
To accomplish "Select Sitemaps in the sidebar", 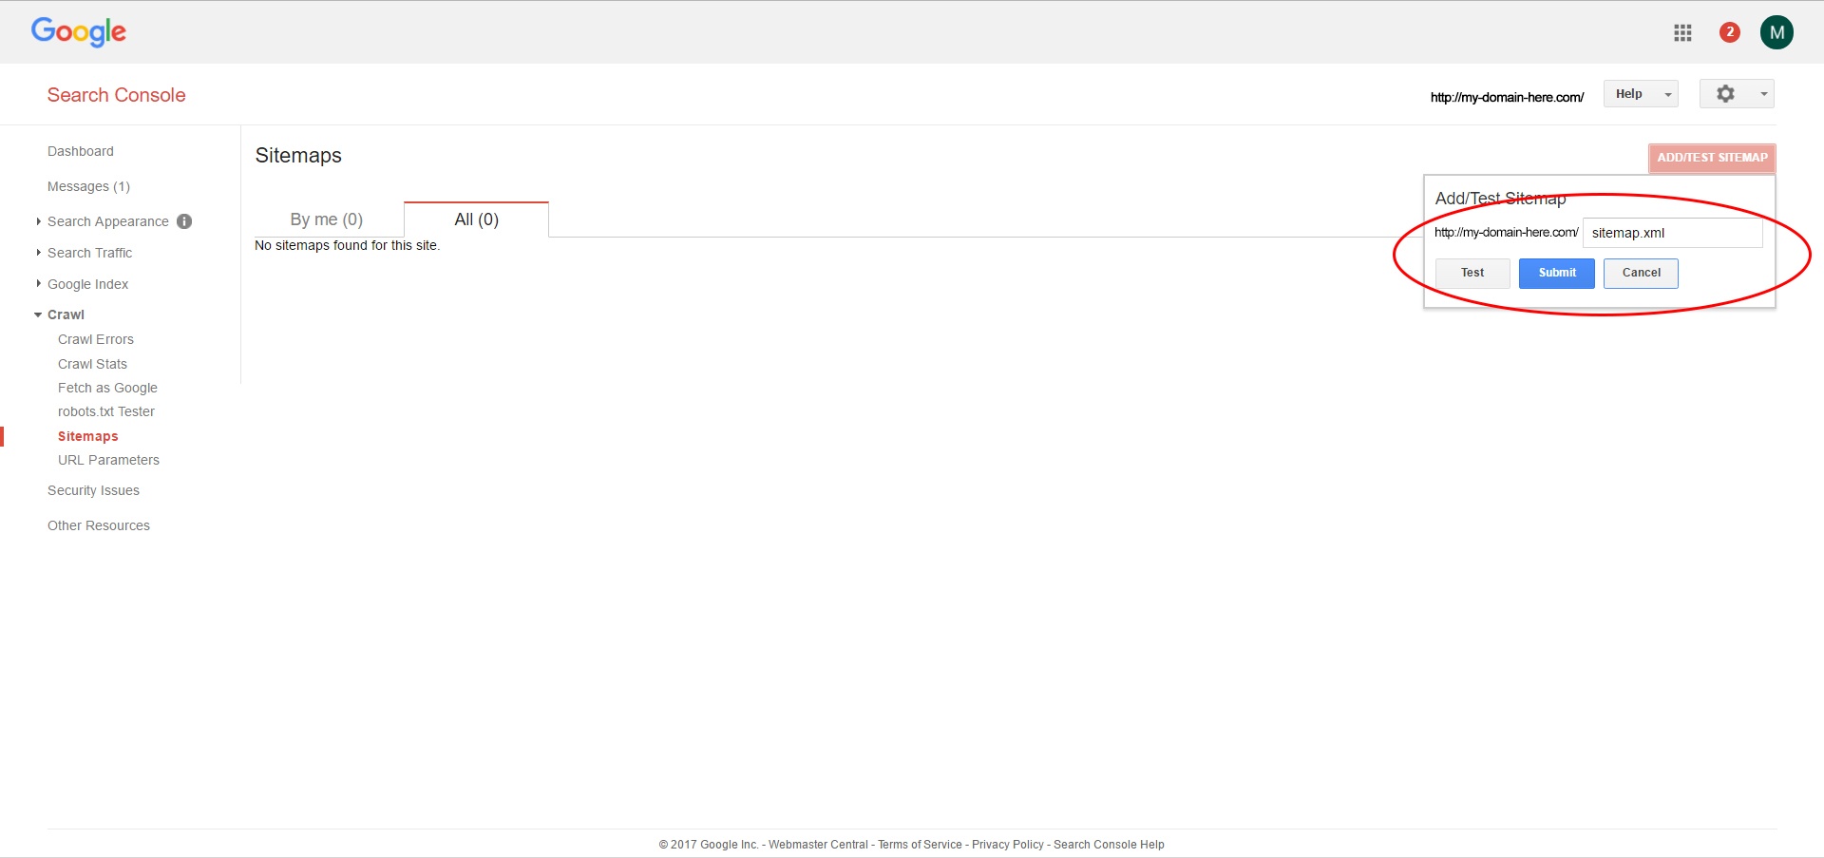I will [x=88, y=436].
